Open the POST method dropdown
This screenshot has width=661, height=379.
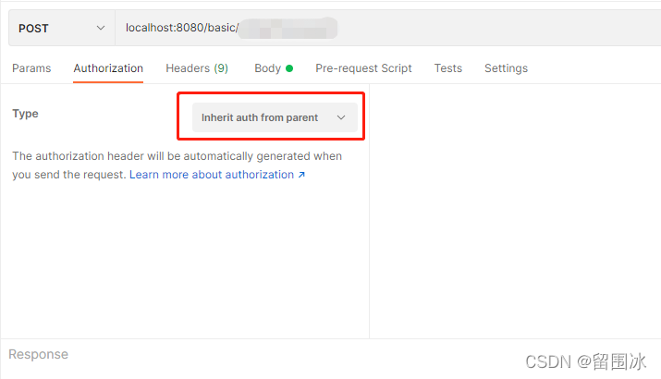(x=62, y=29)
